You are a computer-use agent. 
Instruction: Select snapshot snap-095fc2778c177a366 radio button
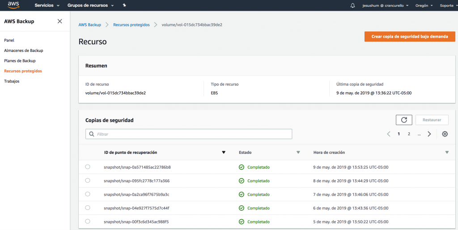pos(88,180)
